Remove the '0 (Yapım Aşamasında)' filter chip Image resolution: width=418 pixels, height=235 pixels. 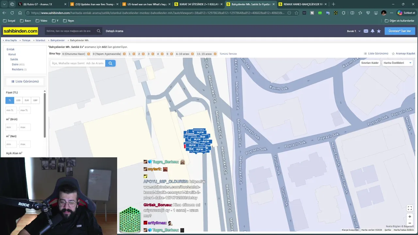(124, 54)
